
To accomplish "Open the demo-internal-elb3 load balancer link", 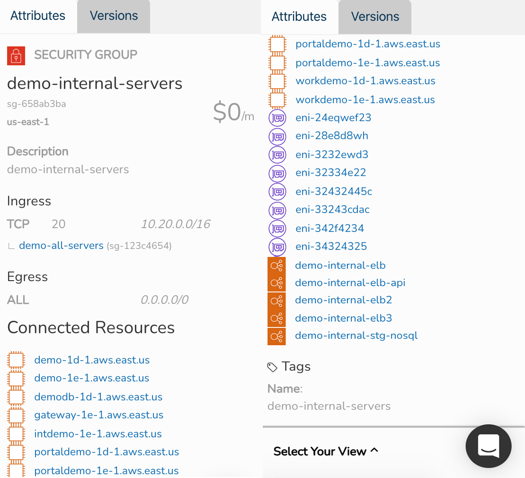I will pos(343,318).
